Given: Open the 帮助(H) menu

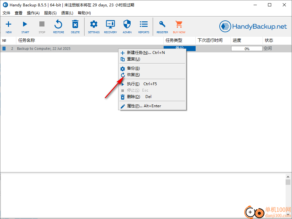Looking at the screenshot, I should pos(84,13).
